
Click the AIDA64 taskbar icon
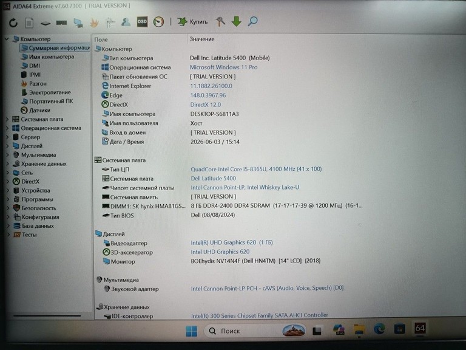420,328
